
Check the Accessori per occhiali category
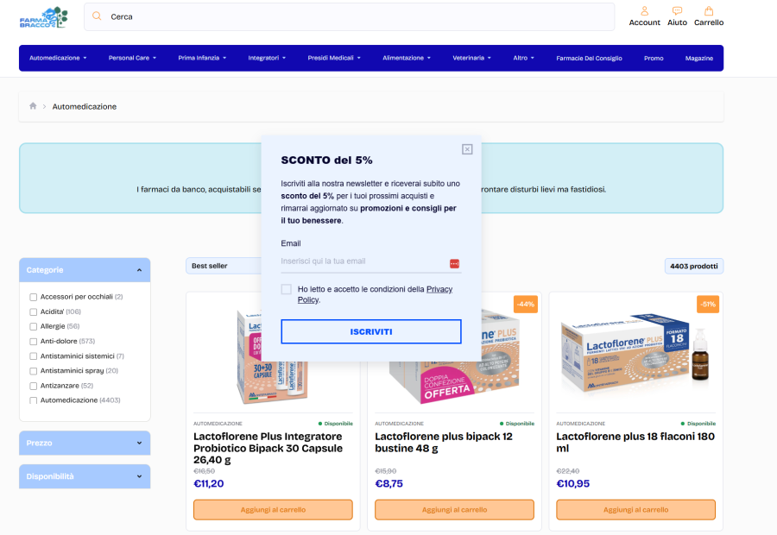pyautogui.click(x=33, y=297)
